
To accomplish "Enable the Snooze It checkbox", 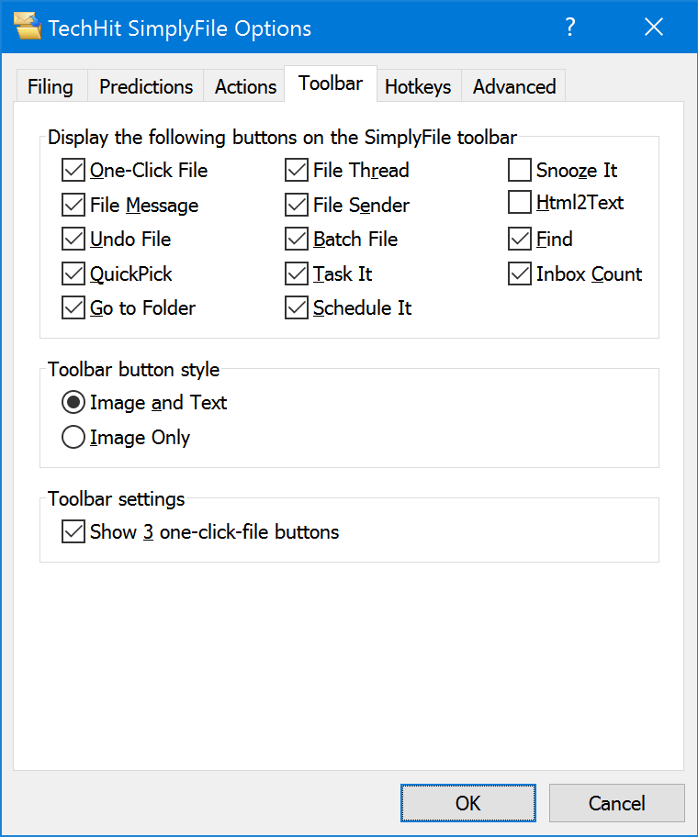I will click(520, 171).
